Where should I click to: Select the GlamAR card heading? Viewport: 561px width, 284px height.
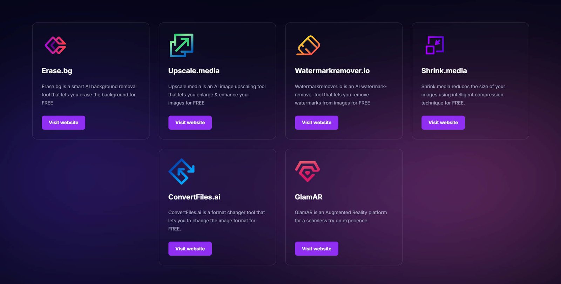309,197
